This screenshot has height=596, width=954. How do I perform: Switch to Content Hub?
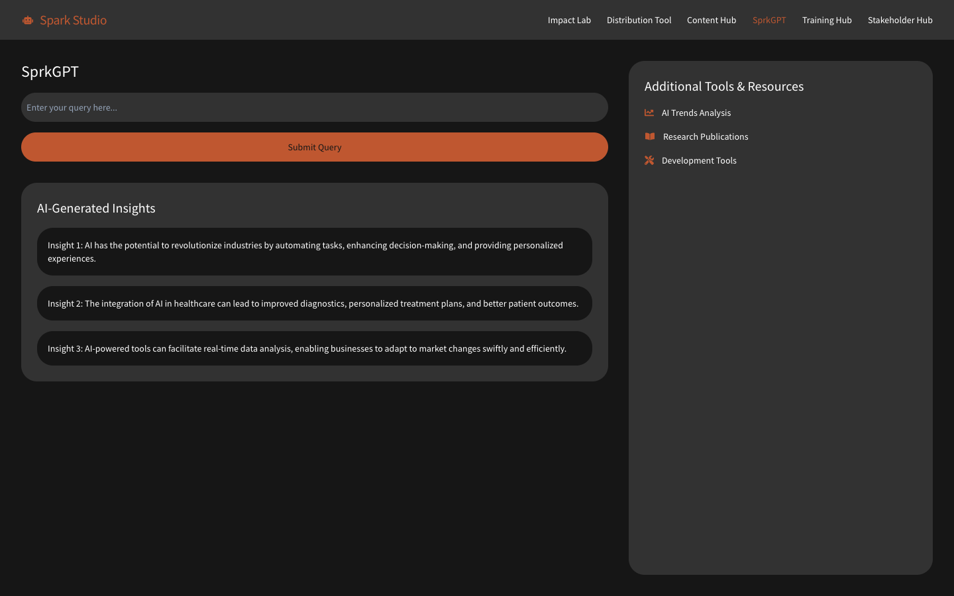click(x=712, y=21)
